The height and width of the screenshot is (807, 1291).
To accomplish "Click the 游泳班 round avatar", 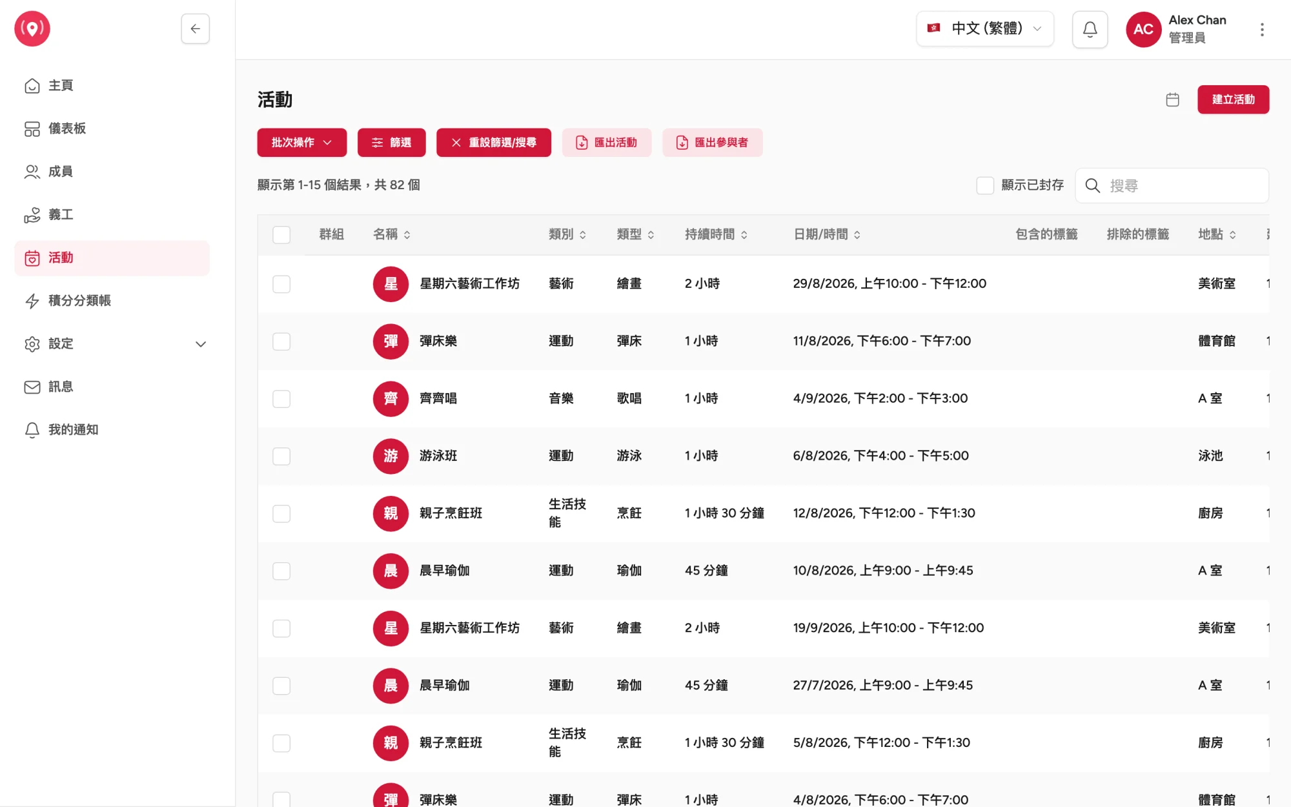I will click(391, 456).
